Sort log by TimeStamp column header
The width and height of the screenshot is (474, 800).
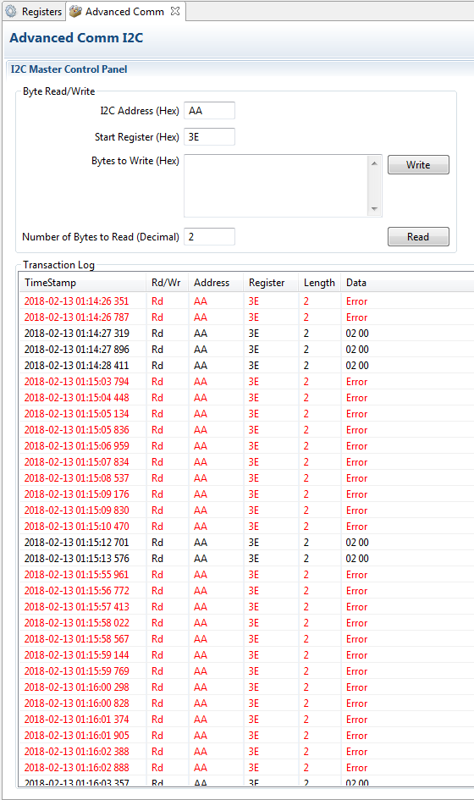tap(82, 283)
